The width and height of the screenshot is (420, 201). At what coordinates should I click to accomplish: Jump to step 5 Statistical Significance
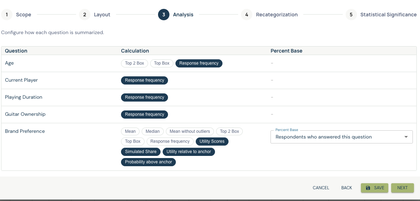tap(381, 15)
